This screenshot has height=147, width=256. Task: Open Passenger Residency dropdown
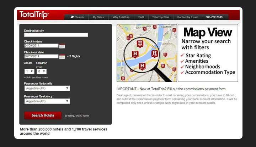(x=47, y=101)
